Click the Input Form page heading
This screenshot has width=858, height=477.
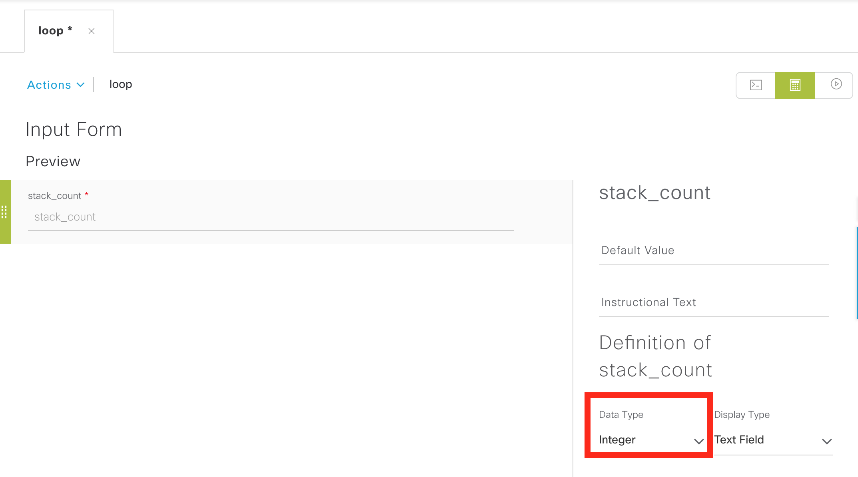74,129
